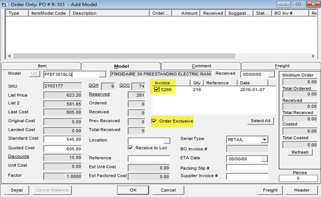Check the invoice 5266 checkbox
321x197 pixels.
157,89
